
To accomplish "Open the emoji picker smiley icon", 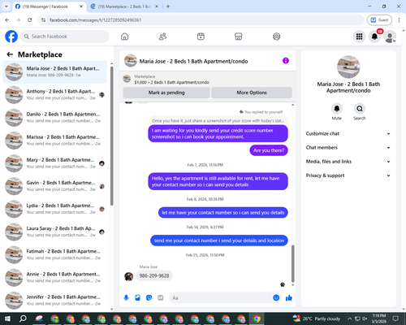I will [276, 297].
